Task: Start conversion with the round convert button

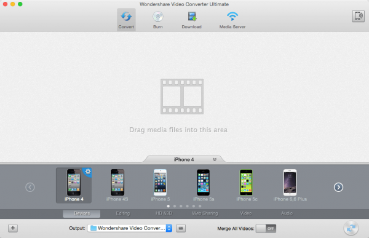Action: [x=351, y=228]
